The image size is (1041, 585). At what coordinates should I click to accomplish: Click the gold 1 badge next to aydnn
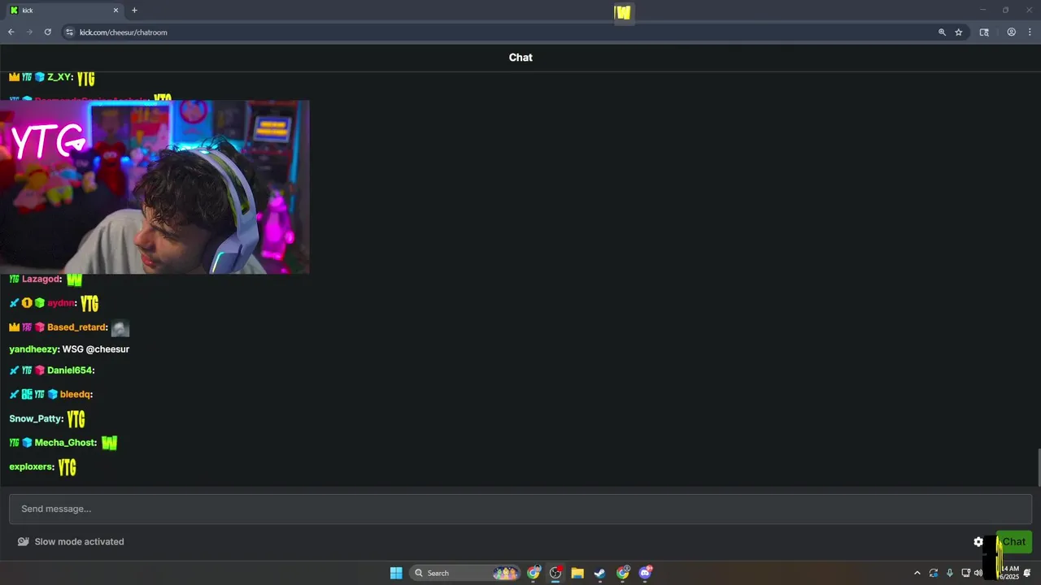[27, 303]
